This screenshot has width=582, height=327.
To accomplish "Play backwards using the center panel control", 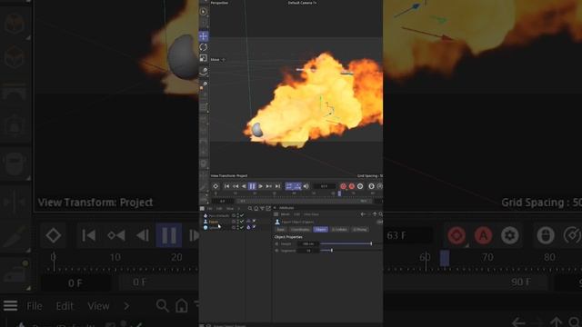I will [244, 186].
